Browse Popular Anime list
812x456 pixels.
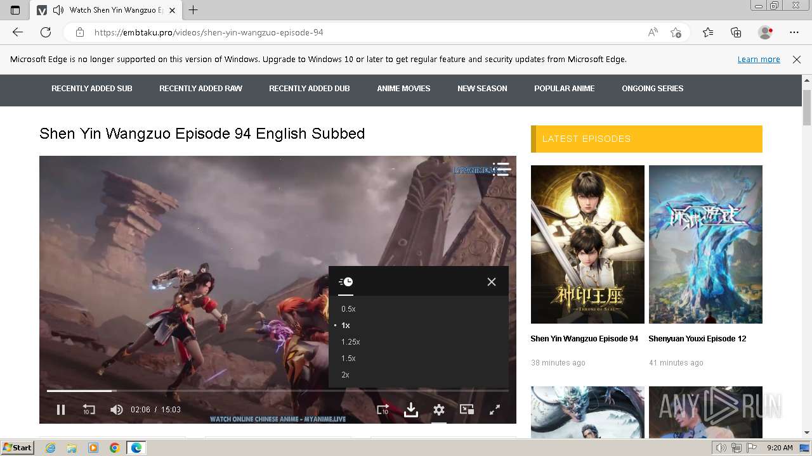pos(565,89)
